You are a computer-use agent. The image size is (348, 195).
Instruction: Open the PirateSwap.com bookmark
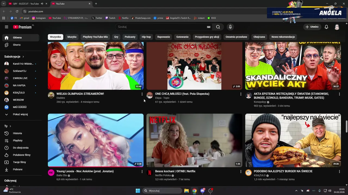coord(141,18)
